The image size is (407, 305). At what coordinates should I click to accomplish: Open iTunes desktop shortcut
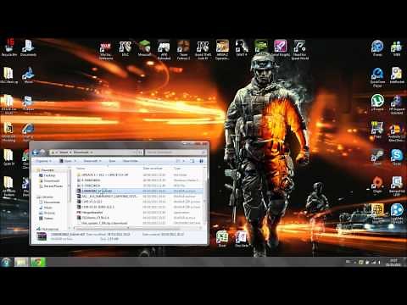(377, 48)
